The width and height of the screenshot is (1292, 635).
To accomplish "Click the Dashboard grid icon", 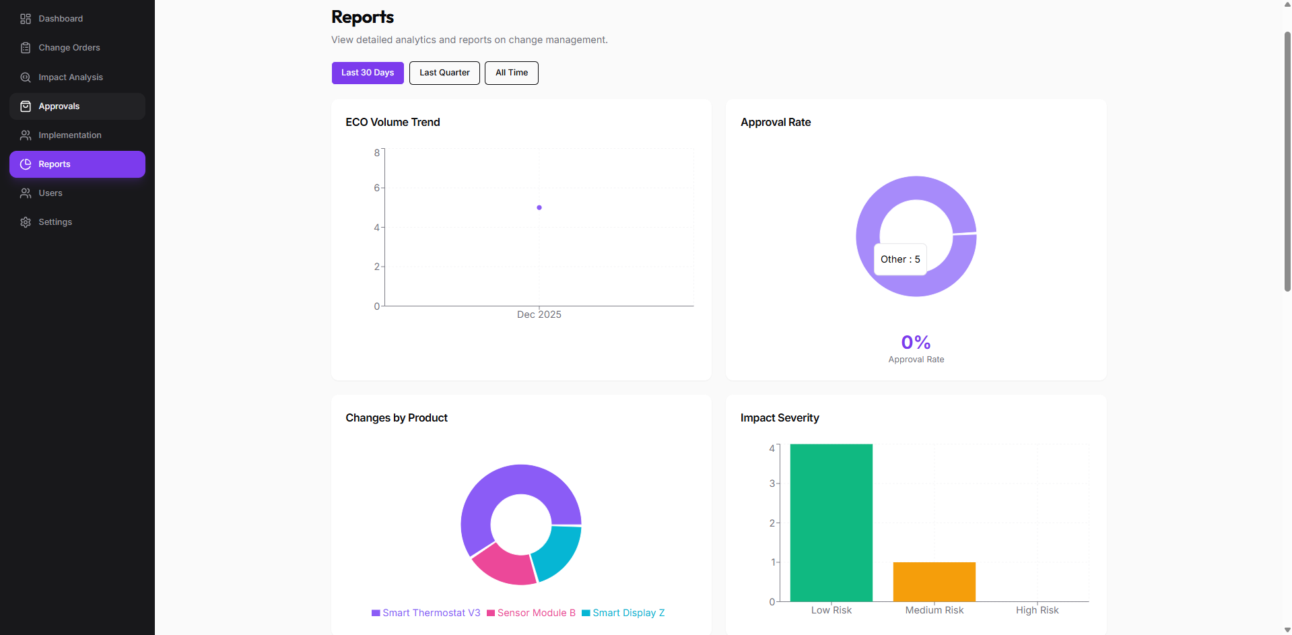I will [25, 19].
